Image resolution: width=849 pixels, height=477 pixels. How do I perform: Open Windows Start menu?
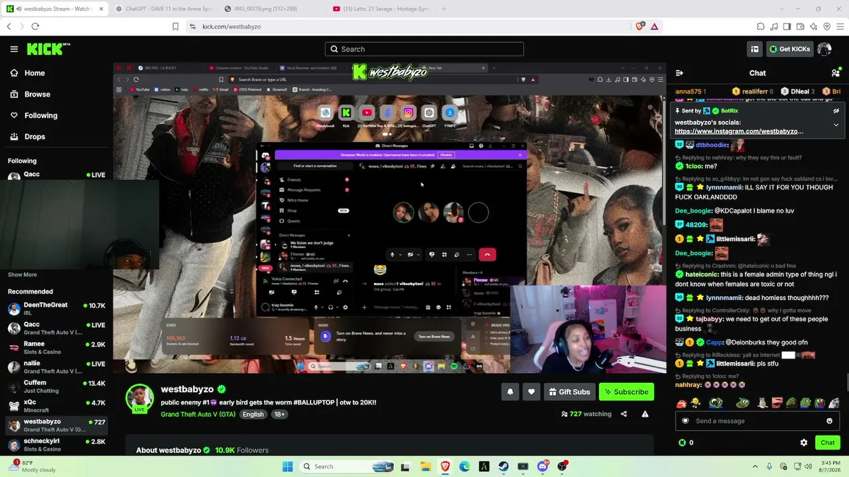pyautogui.click(x=287, y=466)
